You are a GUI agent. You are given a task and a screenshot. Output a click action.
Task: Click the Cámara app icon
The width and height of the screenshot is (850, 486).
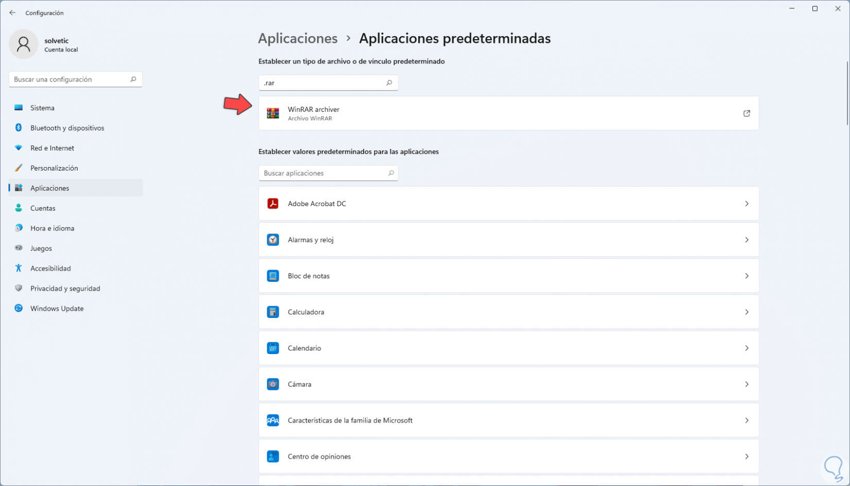pyautogui.click(x=273, y=384)
